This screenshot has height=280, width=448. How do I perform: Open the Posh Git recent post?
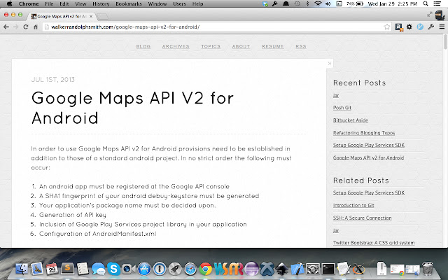pyautogui.click(x=342, y=108)
